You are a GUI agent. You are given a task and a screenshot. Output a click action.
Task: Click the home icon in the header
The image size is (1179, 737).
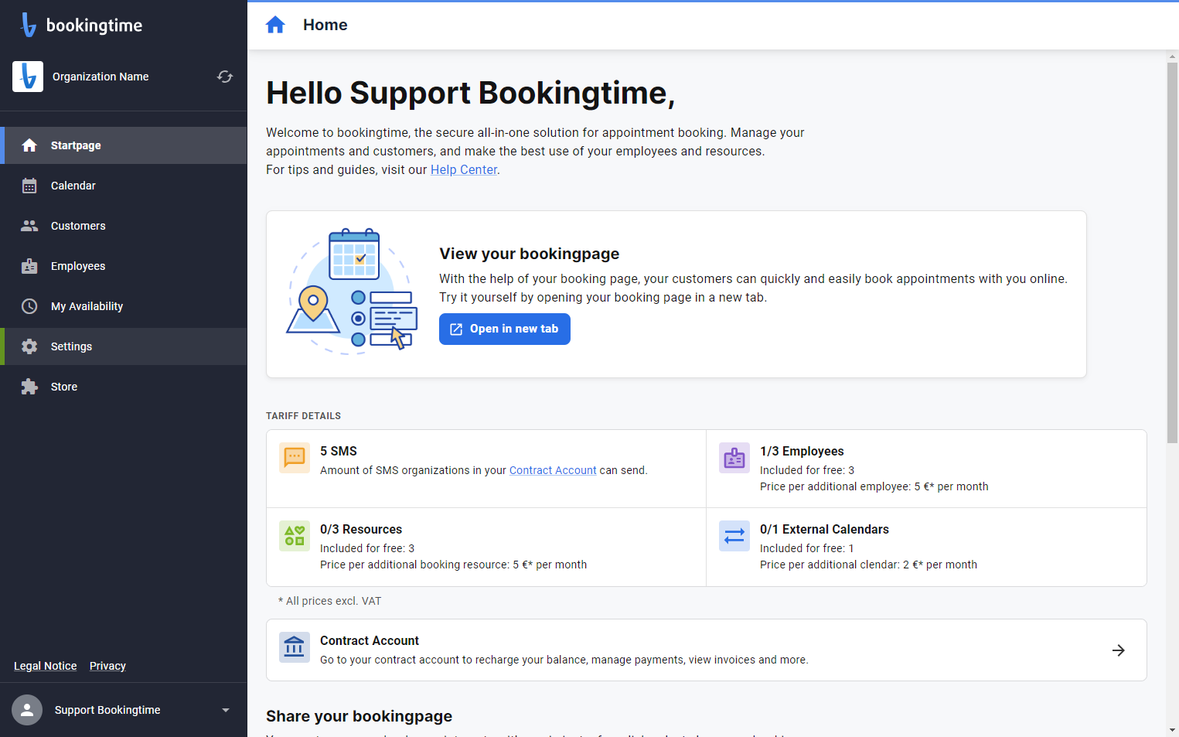[275, 26]
